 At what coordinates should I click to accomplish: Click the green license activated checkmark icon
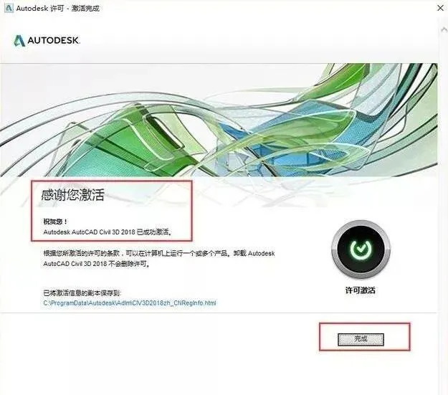tap(361, 249)
